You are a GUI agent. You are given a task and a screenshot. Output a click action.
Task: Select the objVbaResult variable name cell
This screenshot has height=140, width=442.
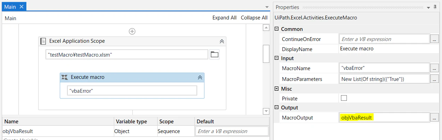(58, 131)
